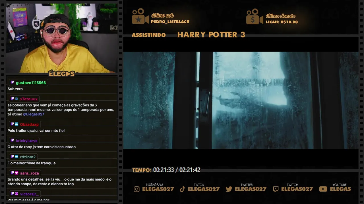Click the YouTube ELEGAS handle
364x204 pixels.
pyautogui.click(x=340, y=189)
